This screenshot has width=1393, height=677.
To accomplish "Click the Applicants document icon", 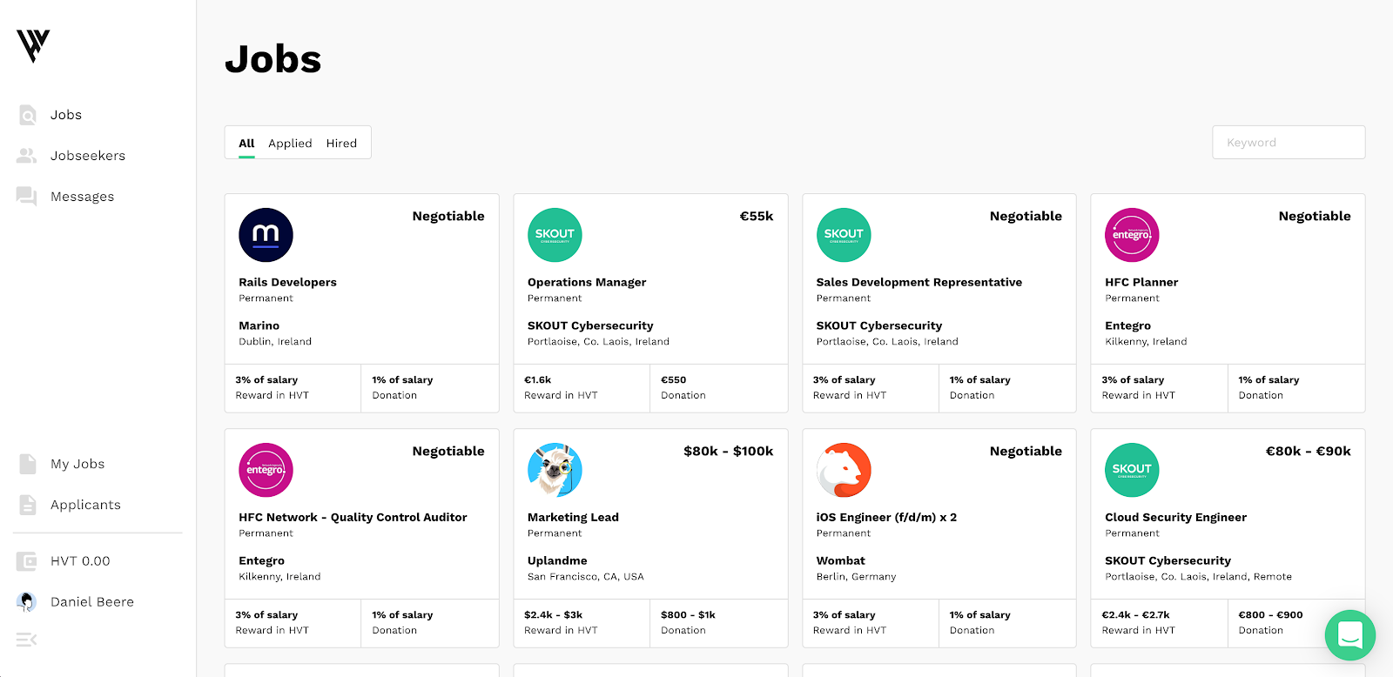I will (x=28, y=505).
